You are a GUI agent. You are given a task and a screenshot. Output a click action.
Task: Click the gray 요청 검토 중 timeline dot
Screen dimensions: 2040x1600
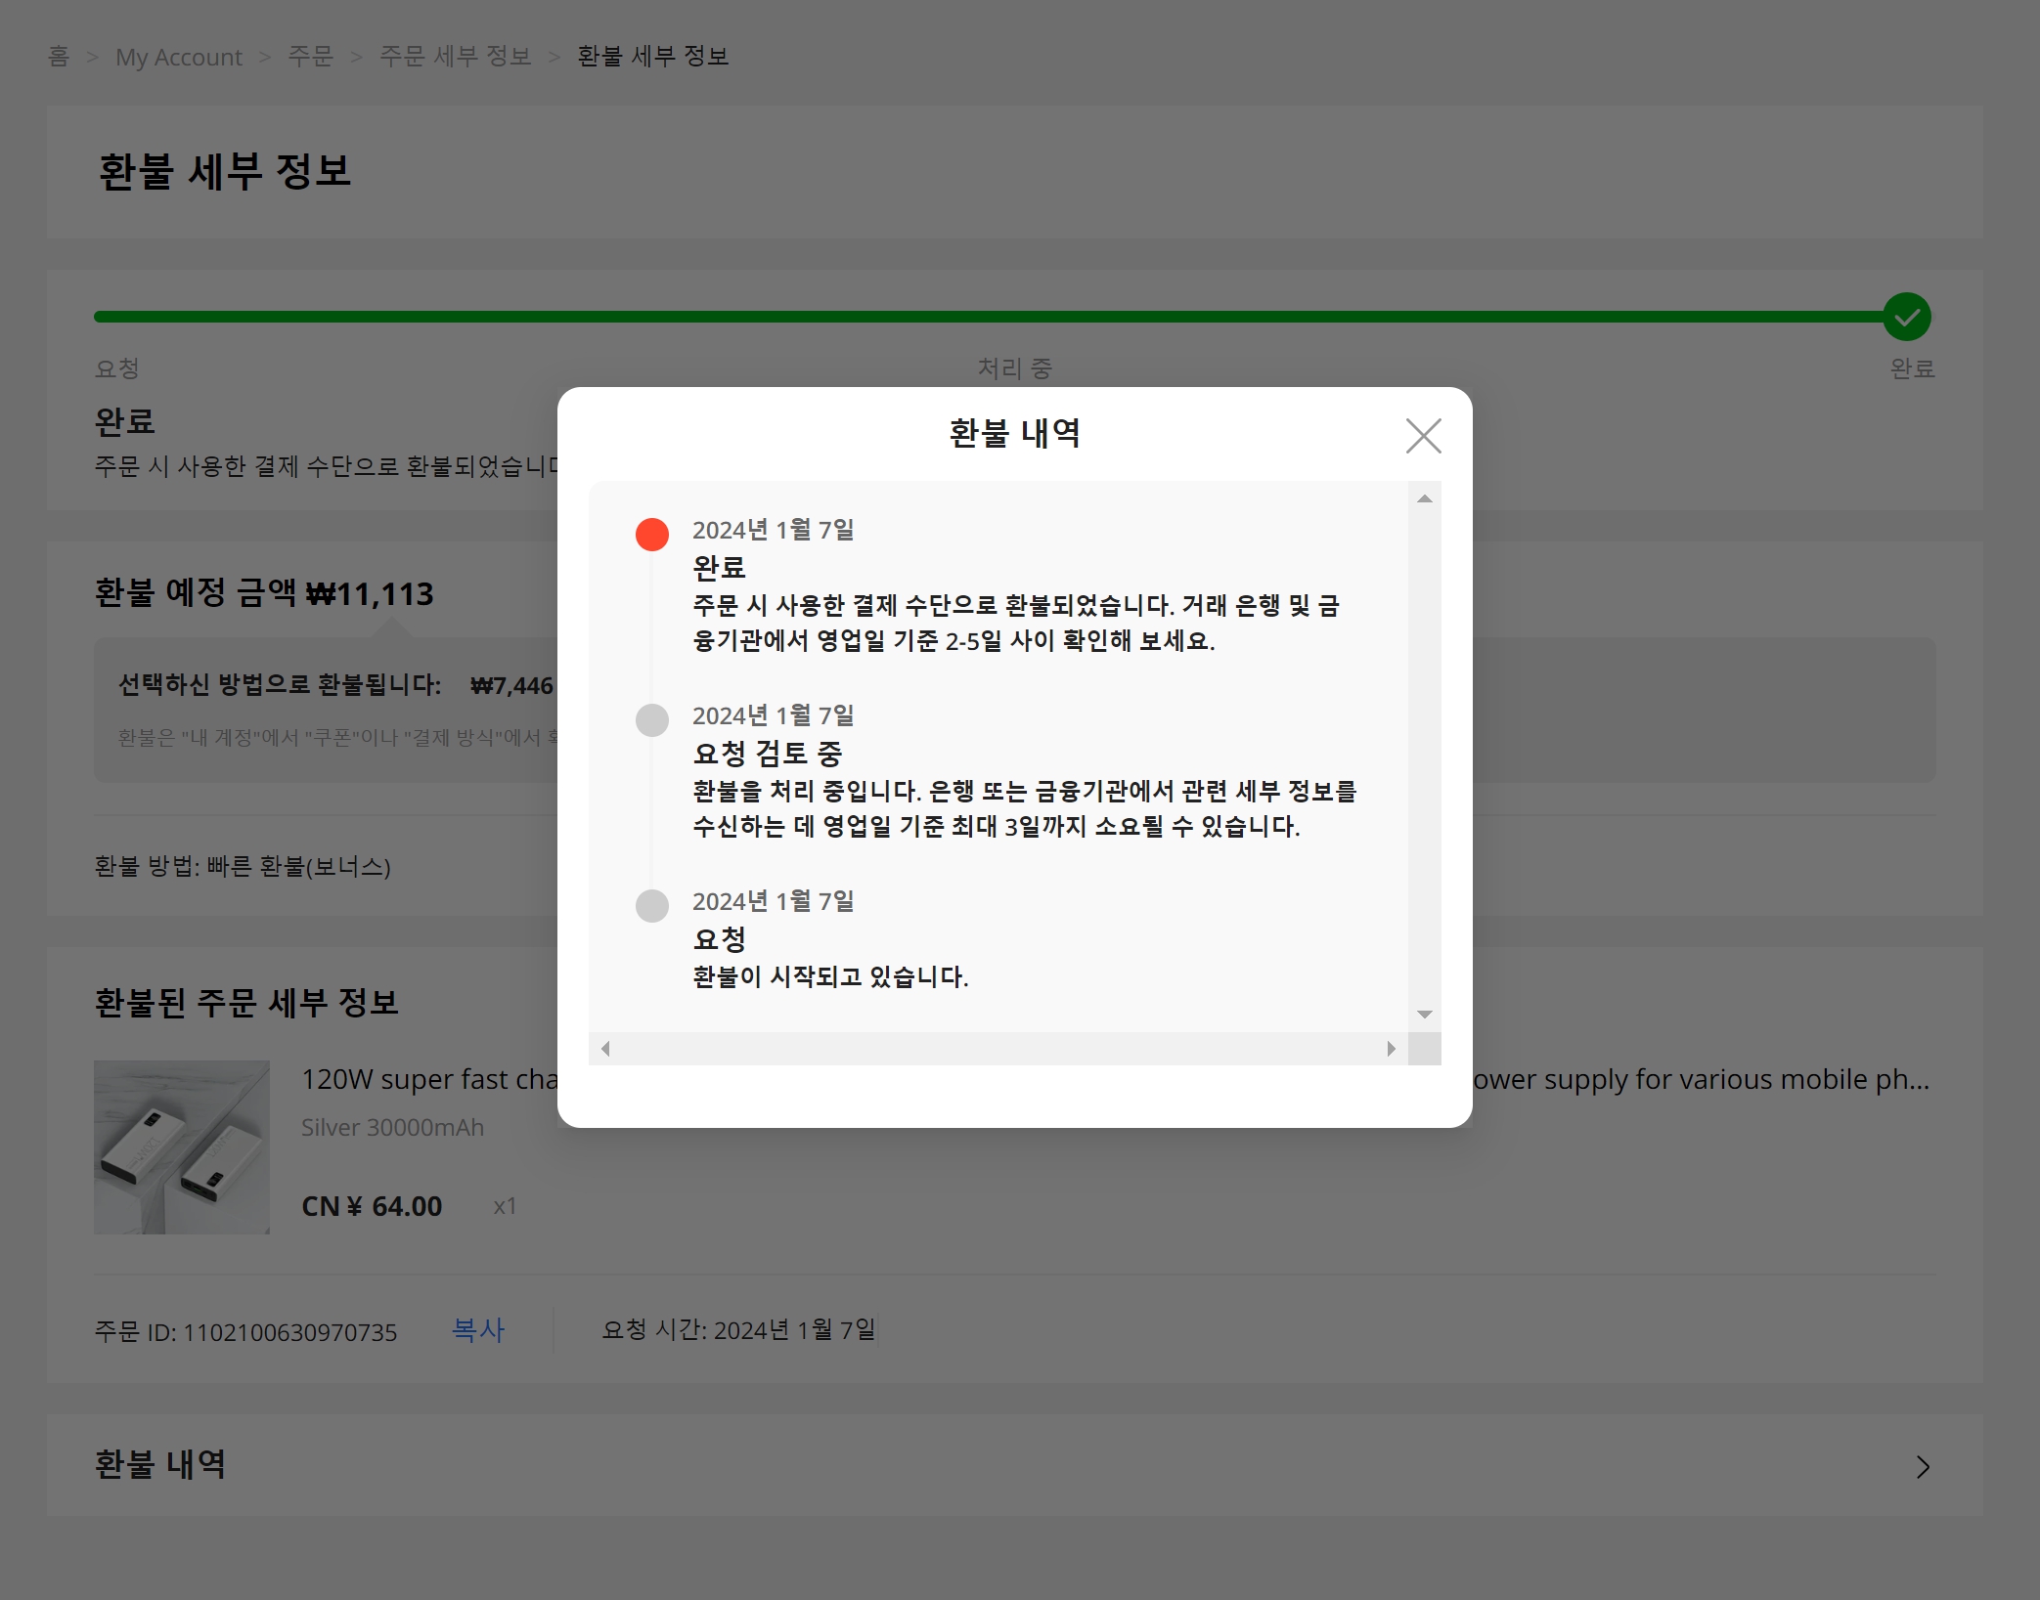(652, 720)
